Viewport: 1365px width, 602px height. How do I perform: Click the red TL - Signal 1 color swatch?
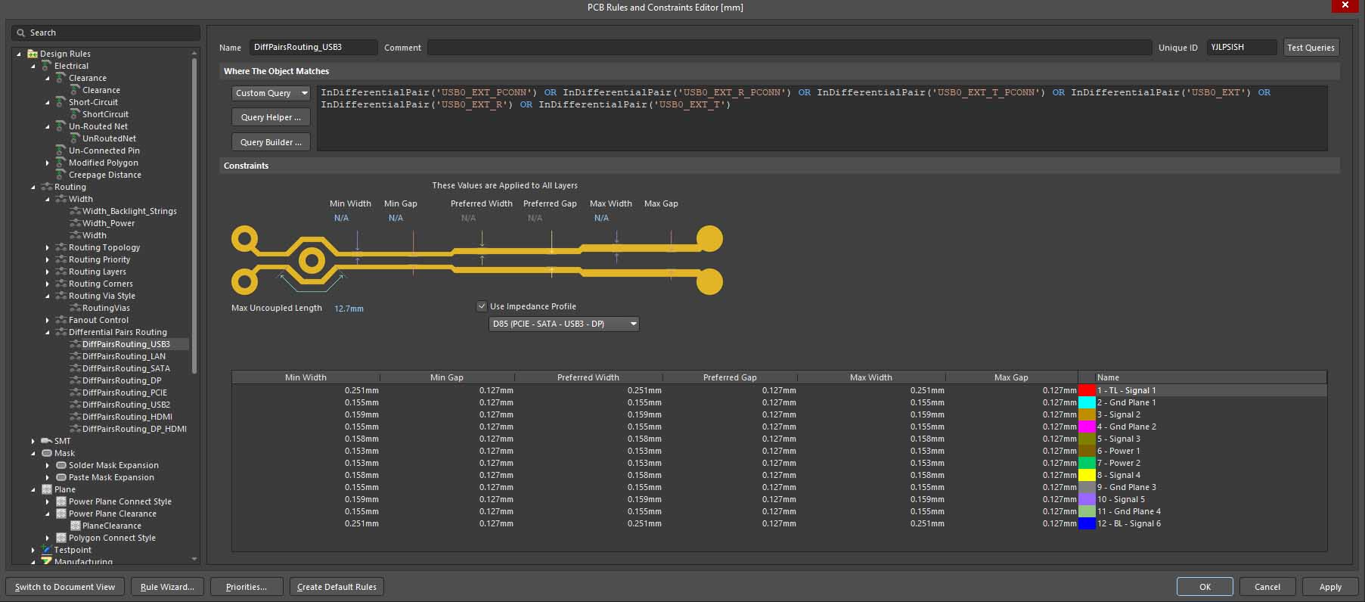tap(1087, 390)
